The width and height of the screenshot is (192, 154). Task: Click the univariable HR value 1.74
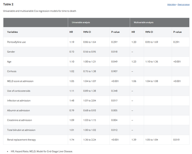click(x=72, y=140)
